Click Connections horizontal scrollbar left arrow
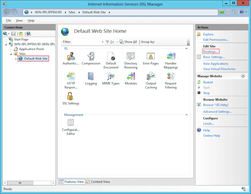This screenshot has height=194, width=251. point(5,183)
